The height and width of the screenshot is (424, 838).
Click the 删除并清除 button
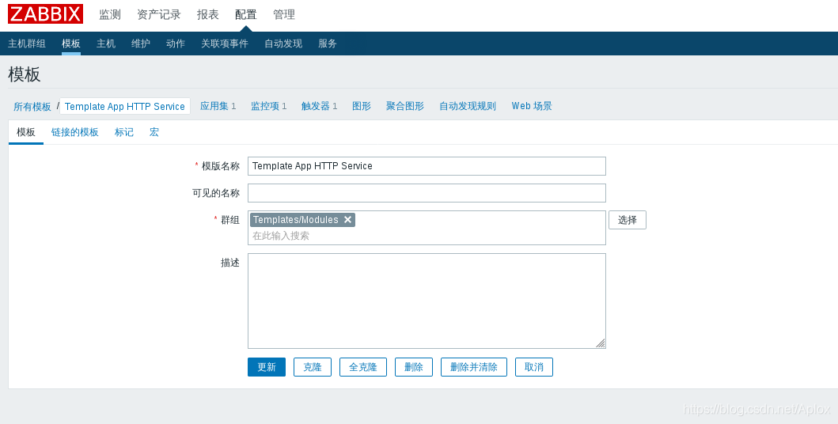pos(473,367)
